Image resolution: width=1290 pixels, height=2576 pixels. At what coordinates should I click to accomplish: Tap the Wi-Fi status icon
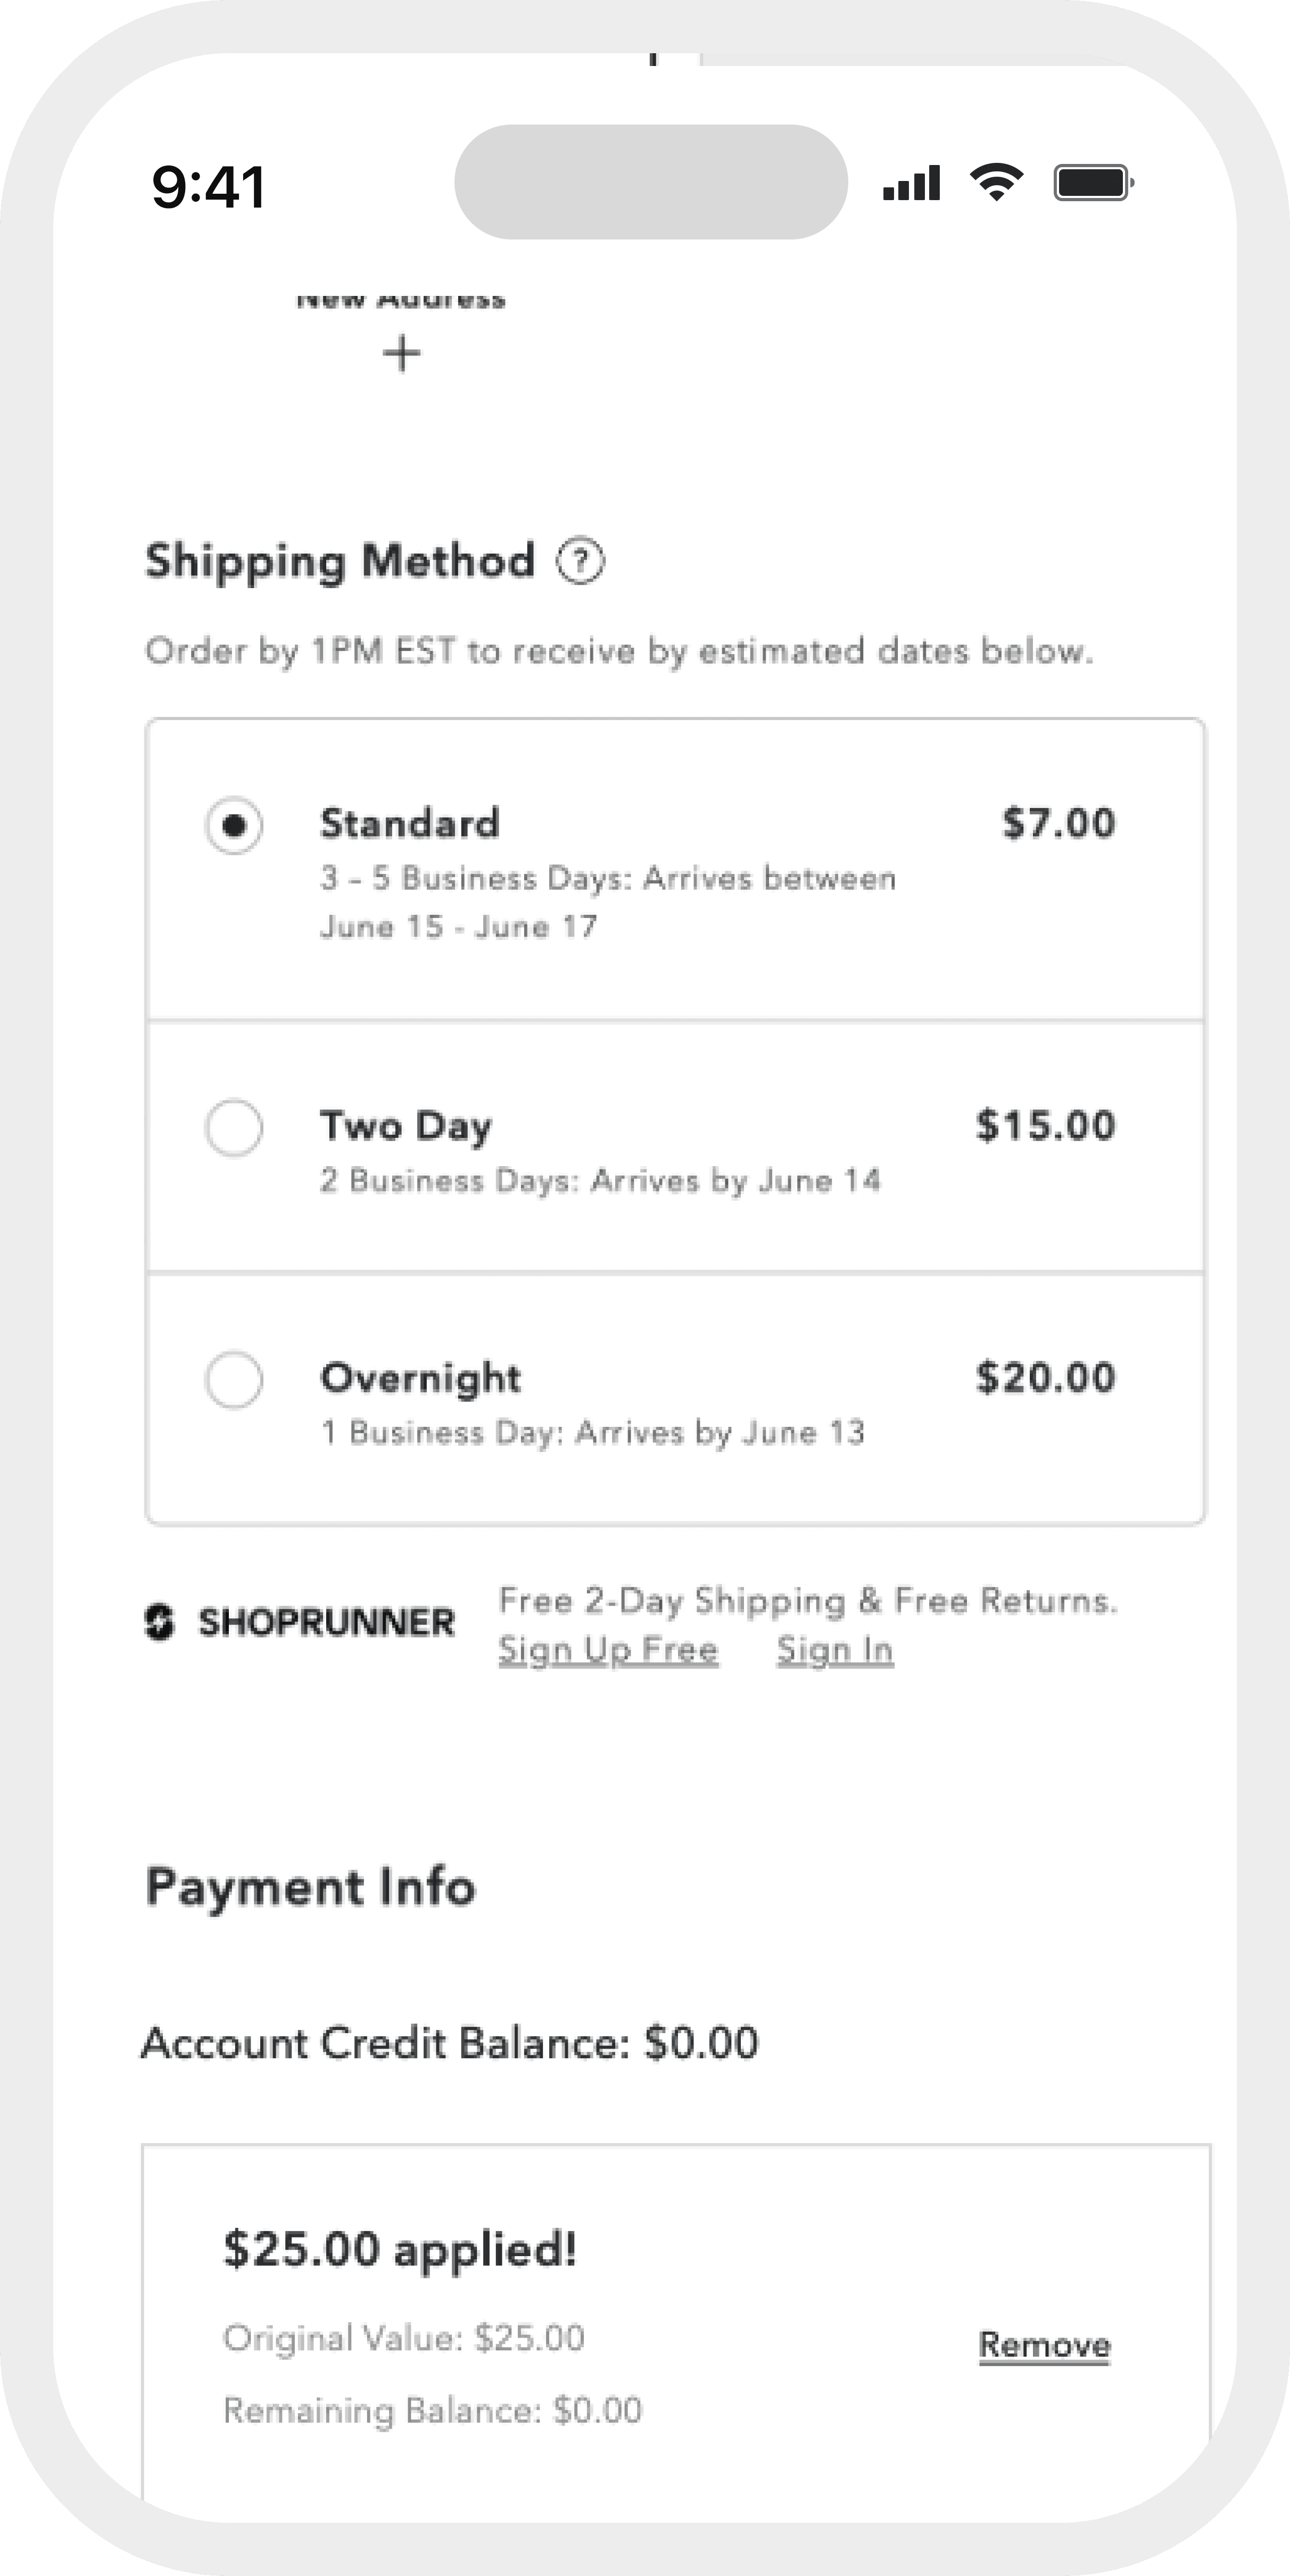click(x=996, y=184)
